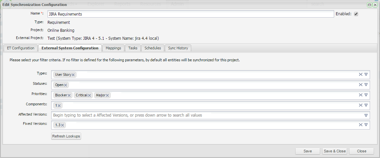Remove the Blocker priority tag
The height and width of the screenshot is (158, 380).
coord(69,95)
